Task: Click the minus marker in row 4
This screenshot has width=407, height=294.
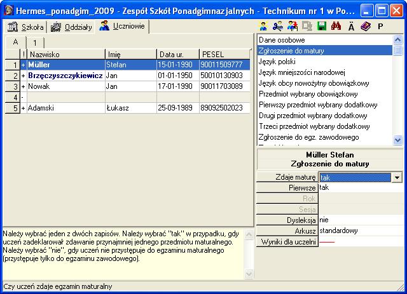Action: [x=23, y=97]
